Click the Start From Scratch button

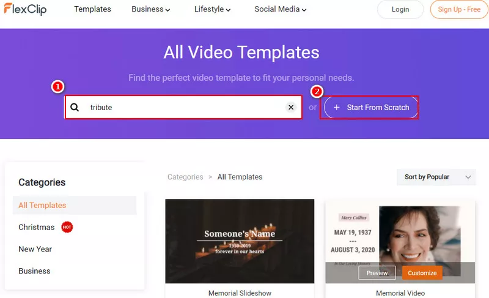coord(371,107)
